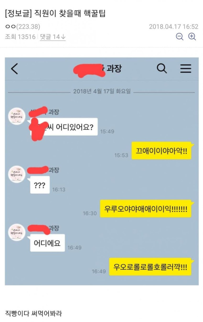The width and height of the screenshot is (203, 322).
Task: Click the profile avatar beside ??? message
Action: pyautogui.click(x=17, y=174)
